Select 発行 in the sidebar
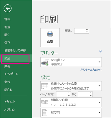The height and width of the screenshot is (118, 111). (x=7, y=82)
